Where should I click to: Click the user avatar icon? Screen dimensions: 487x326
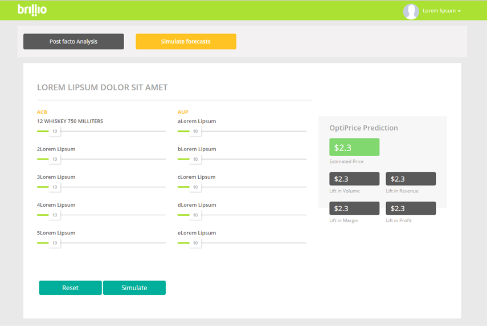tap(411, 11)
